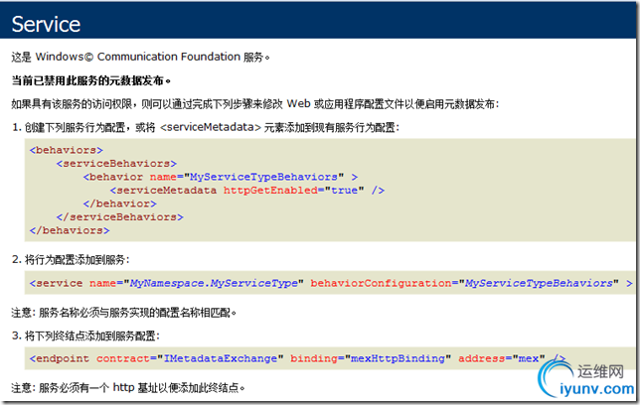Click step 2 "将行为配置添加到服务:"
Screen dimensions: 640x405
71,260
